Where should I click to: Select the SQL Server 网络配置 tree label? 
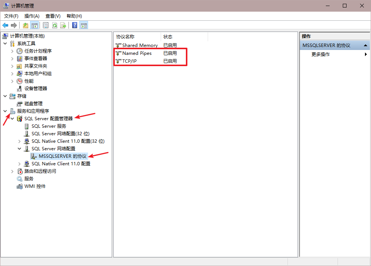tap(53, 148)
